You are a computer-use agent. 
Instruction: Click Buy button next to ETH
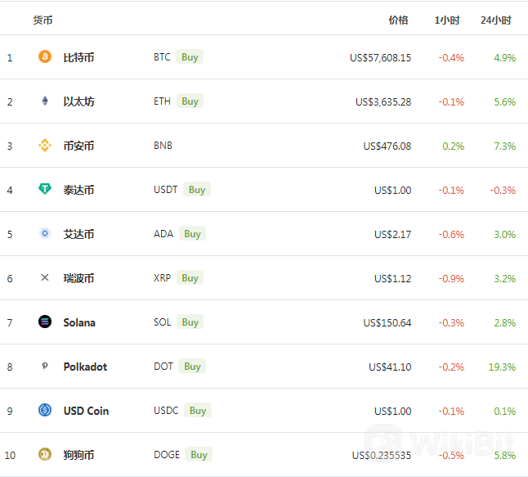190,101
